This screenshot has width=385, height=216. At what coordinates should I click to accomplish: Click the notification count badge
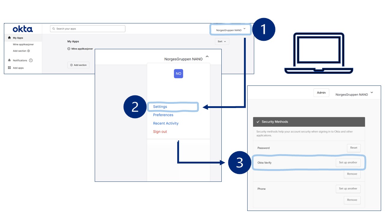[31, 60]
